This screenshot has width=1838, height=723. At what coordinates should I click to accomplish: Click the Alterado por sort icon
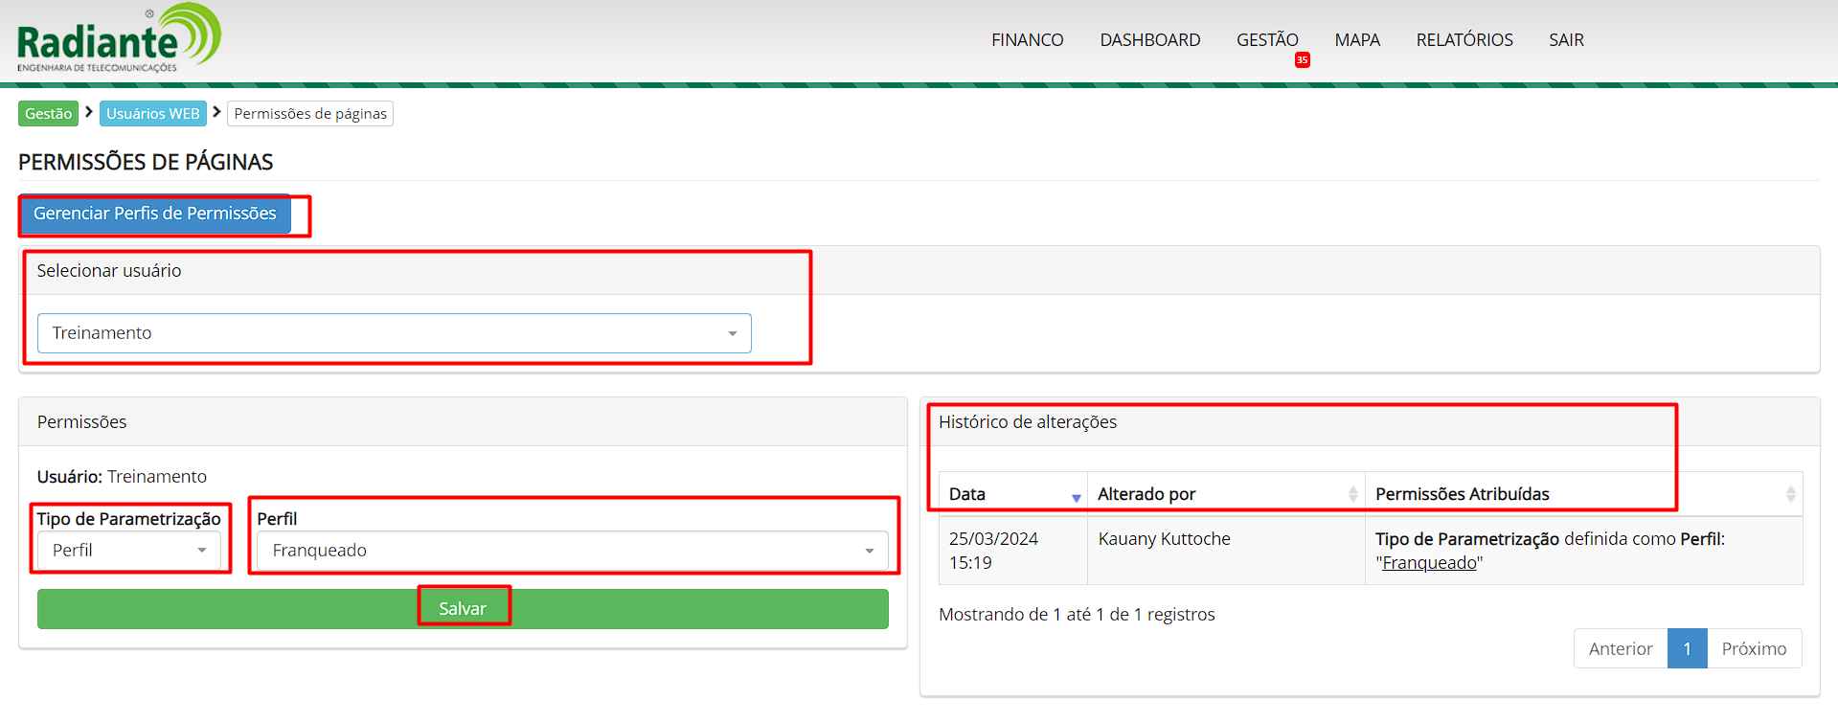(x=1352, y=494)
